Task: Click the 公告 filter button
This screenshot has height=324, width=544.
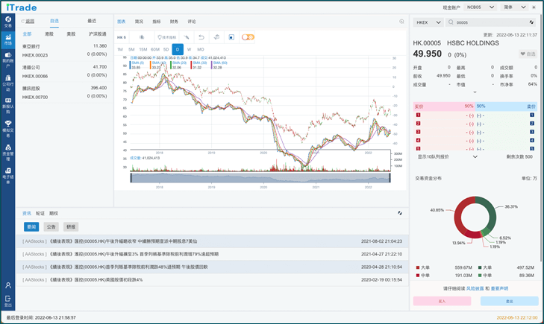Action: pos(51,226)
